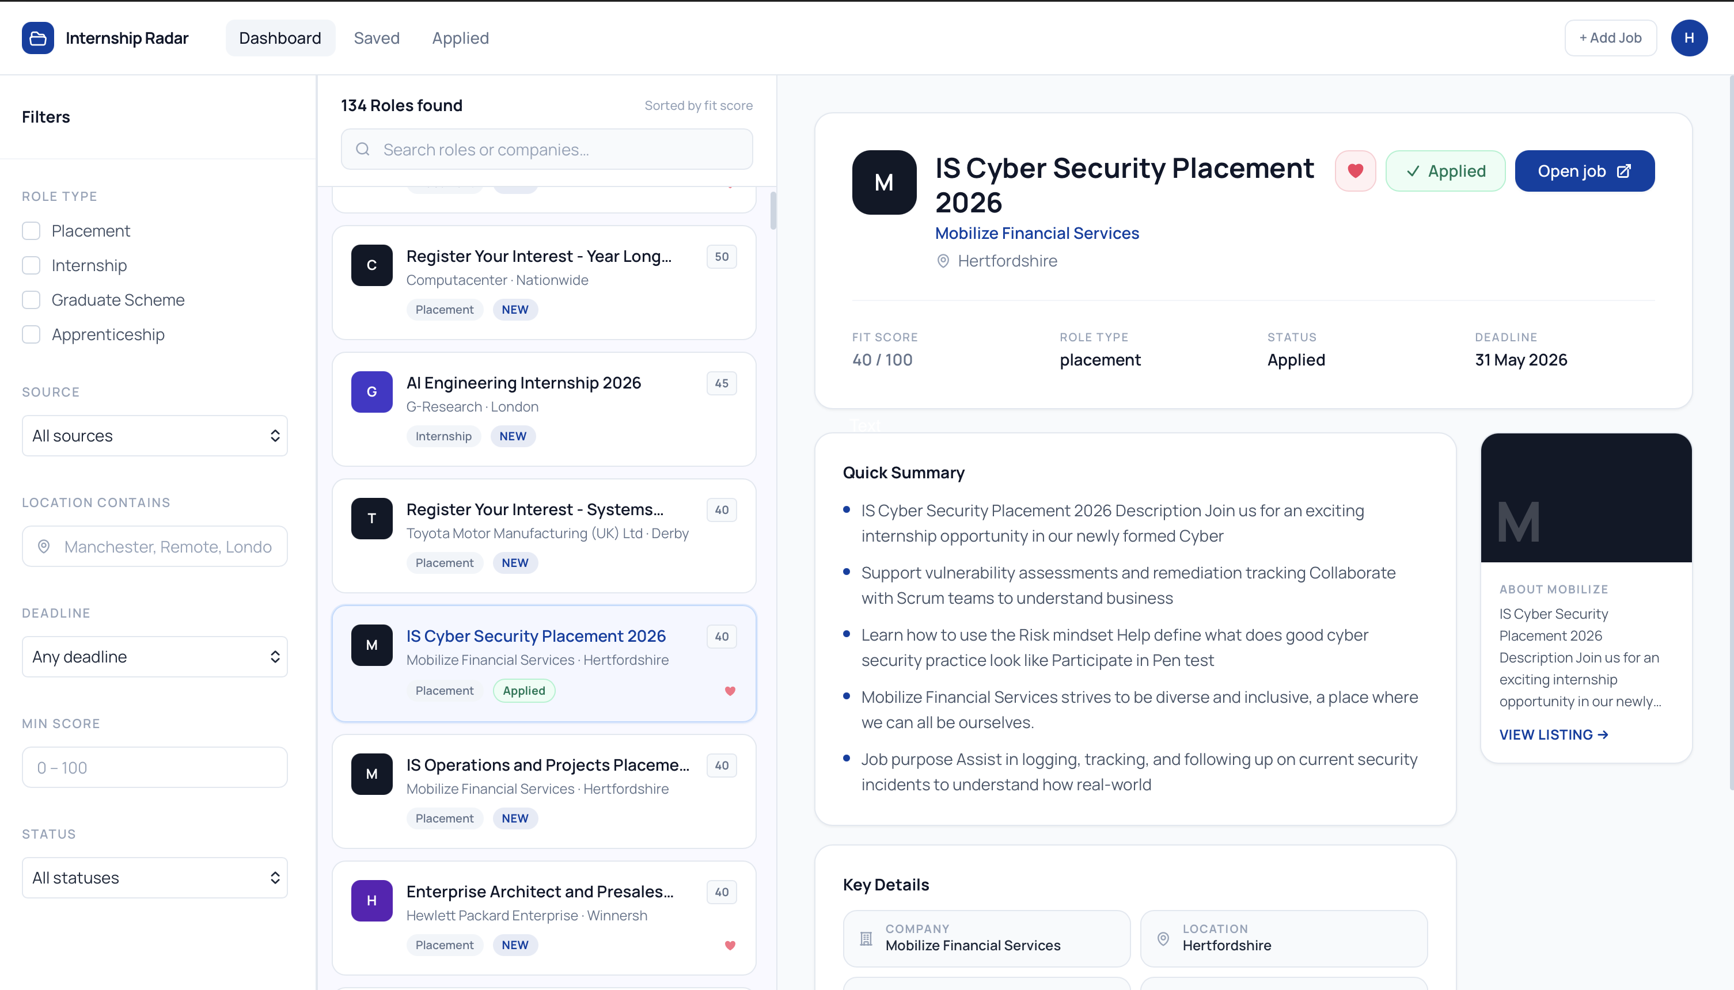This screenshot has width=1734, height=990.
Task: Open the H user avatar menu
Action: [1689, 38]
